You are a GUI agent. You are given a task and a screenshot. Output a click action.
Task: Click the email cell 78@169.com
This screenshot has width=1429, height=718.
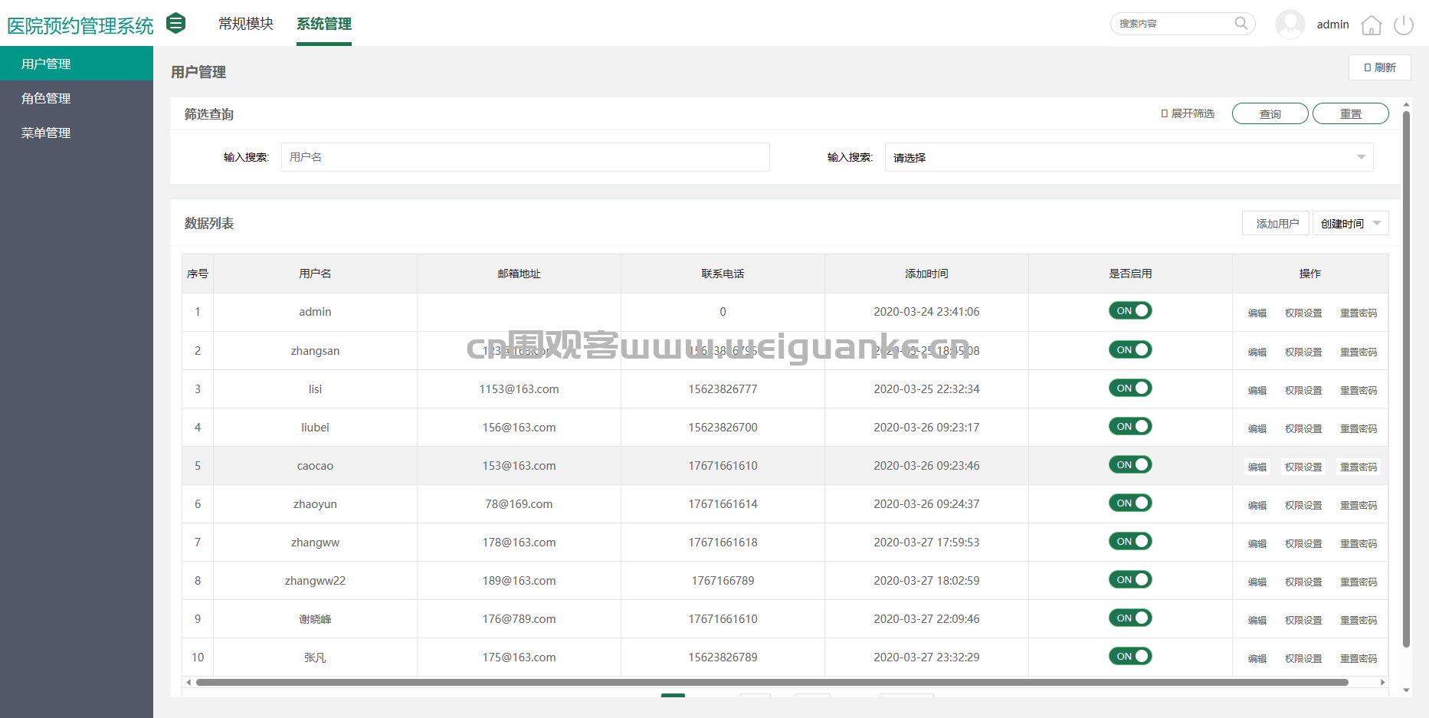(x=519, y=504)
